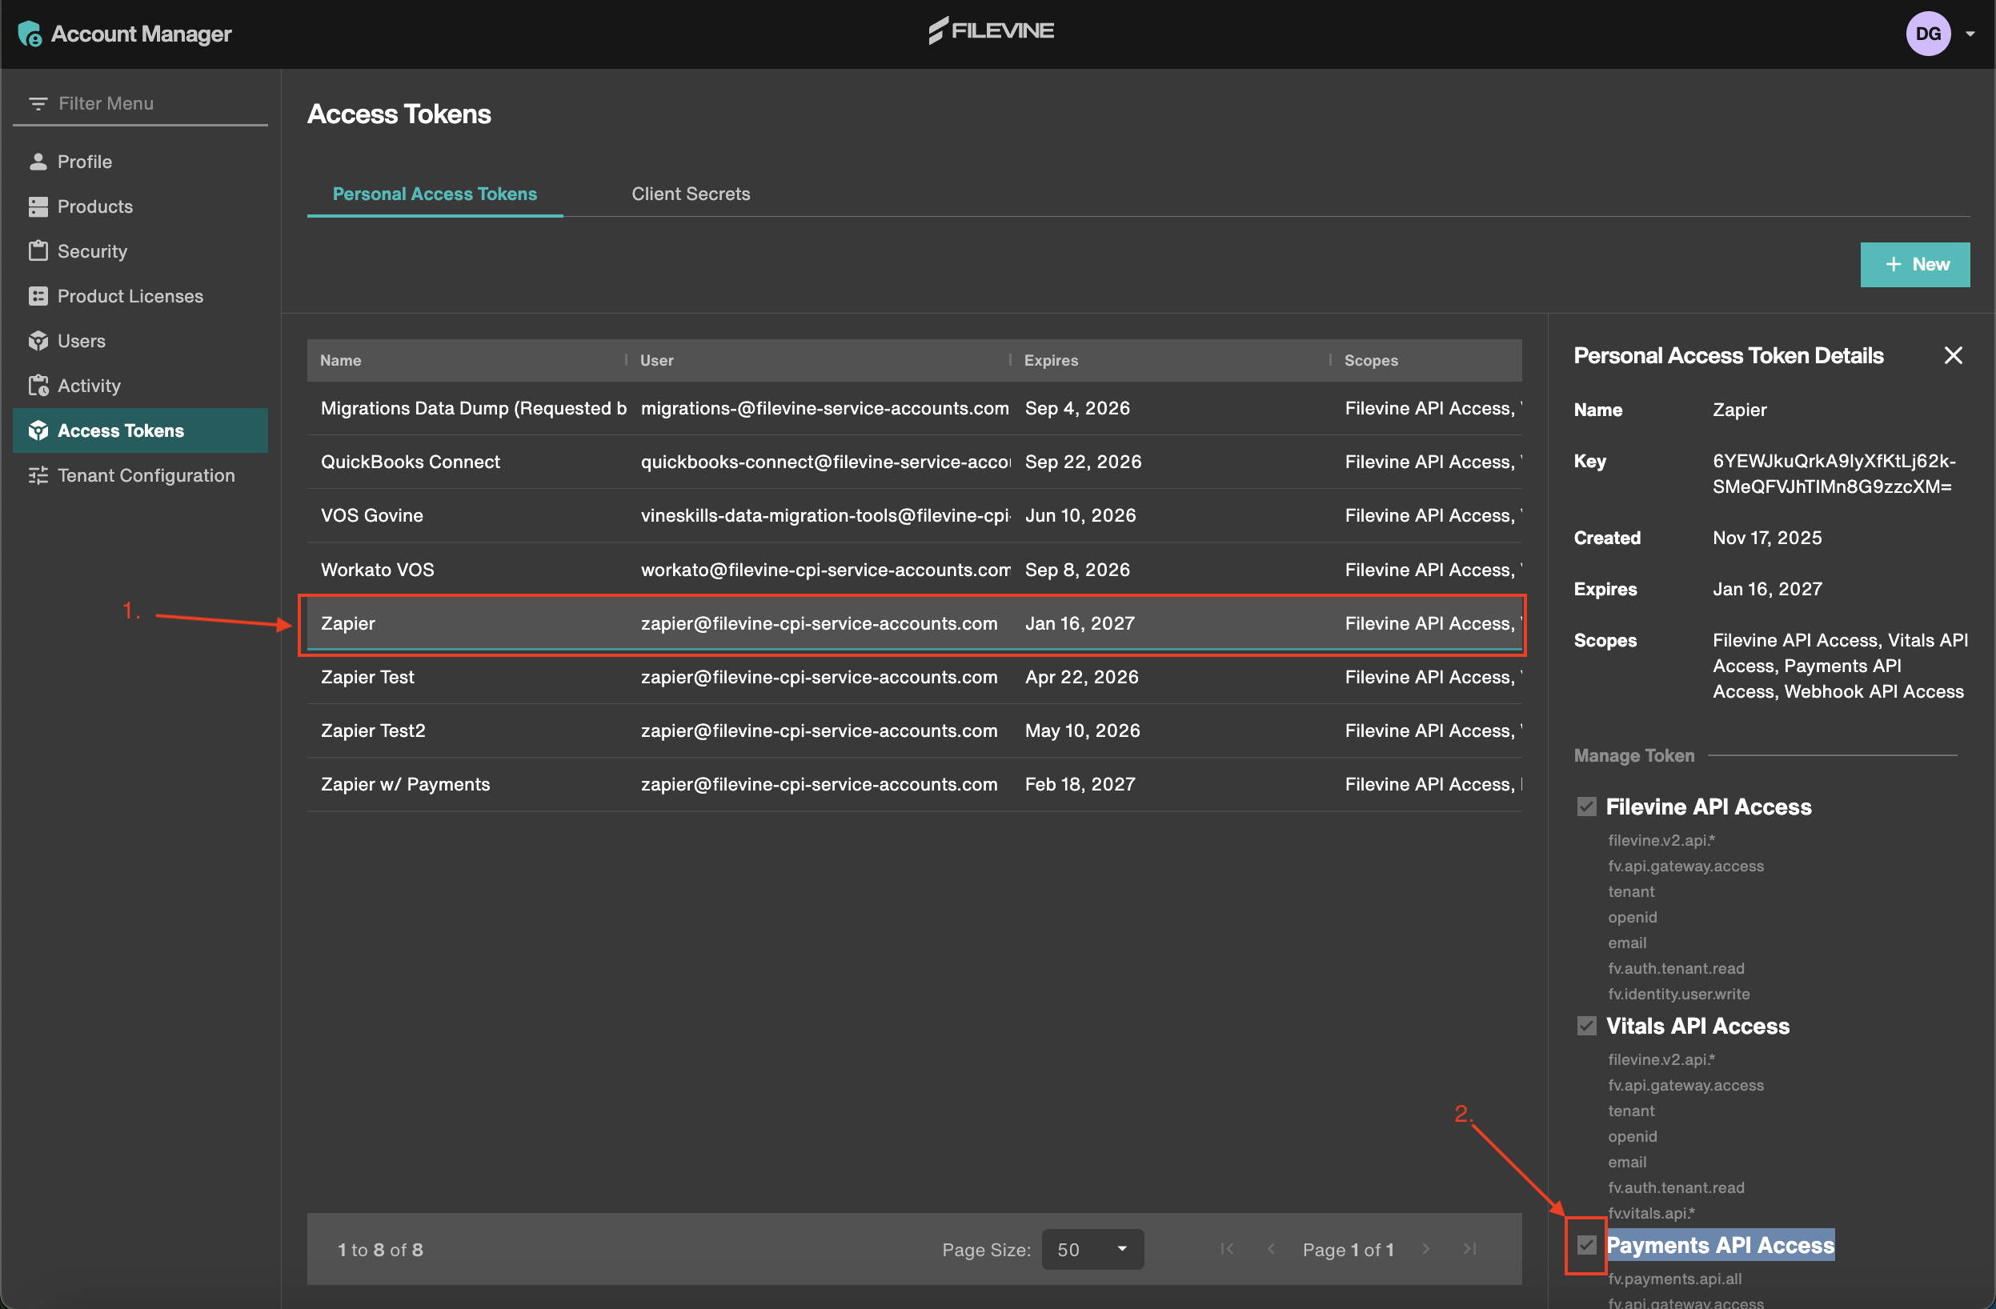Screen dimensions: 1996x1309
Task: Click the Scopes list in details panel
Action: pyautogui.click(x=1839, y=666)
